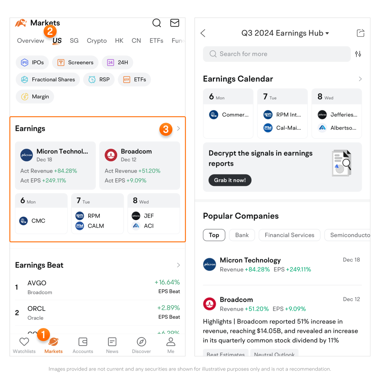Screen dimensions: 380x380
Task: Expand the Earnings Beat section chevron
Action: (178, 265)
